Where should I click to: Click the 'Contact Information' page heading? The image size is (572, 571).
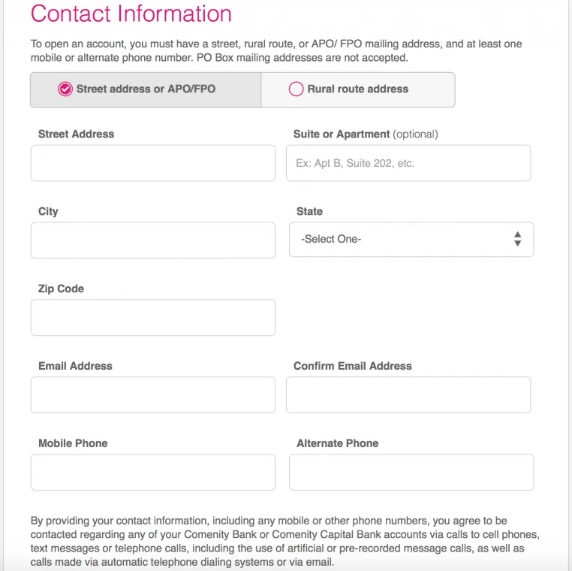click(x=131, y=14)
